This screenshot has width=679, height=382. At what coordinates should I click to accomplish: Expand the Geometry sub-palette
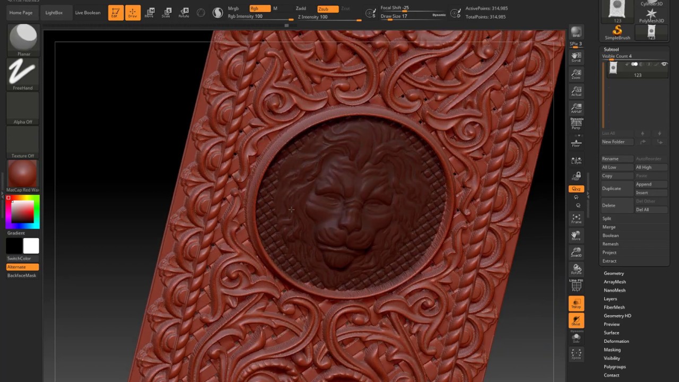(x=614, y=273)
